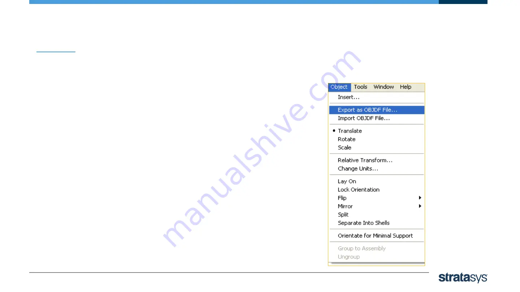Screen dimensions: 520x292
Task: Select Separate Into Shells
Action: 377,223
